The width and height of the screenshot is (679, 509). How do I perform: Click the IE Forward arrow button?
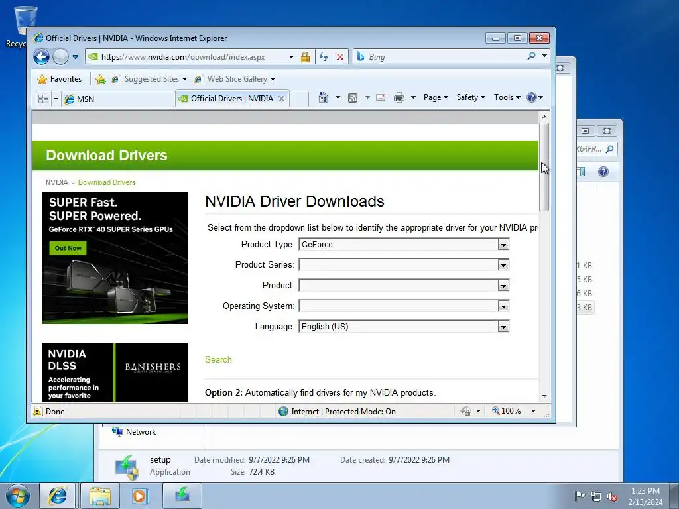60,57
